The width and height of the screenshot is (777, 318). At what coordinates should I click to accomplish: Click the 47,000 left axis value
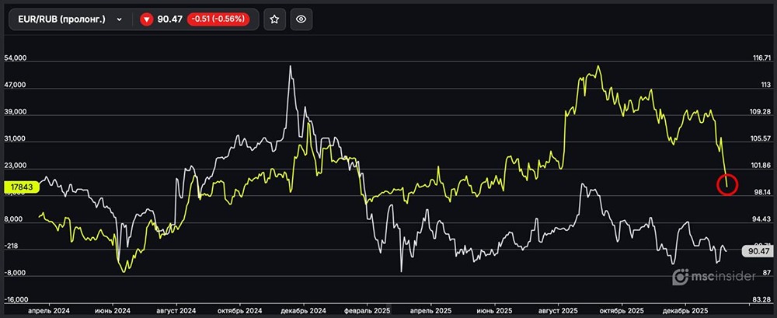14,86
